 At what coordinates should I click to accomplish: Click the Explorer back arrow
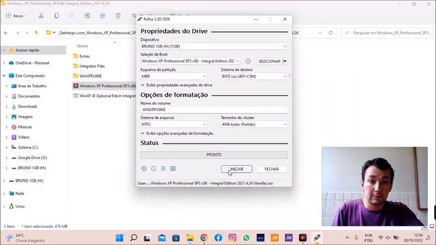(x=6, y=33)
